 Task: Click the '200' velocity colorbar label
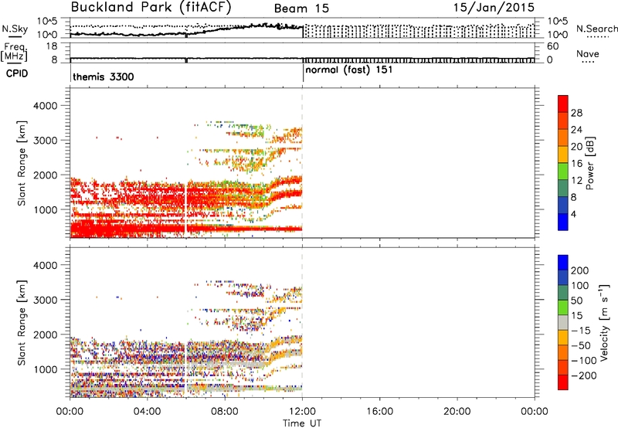(x=580, y=270)
